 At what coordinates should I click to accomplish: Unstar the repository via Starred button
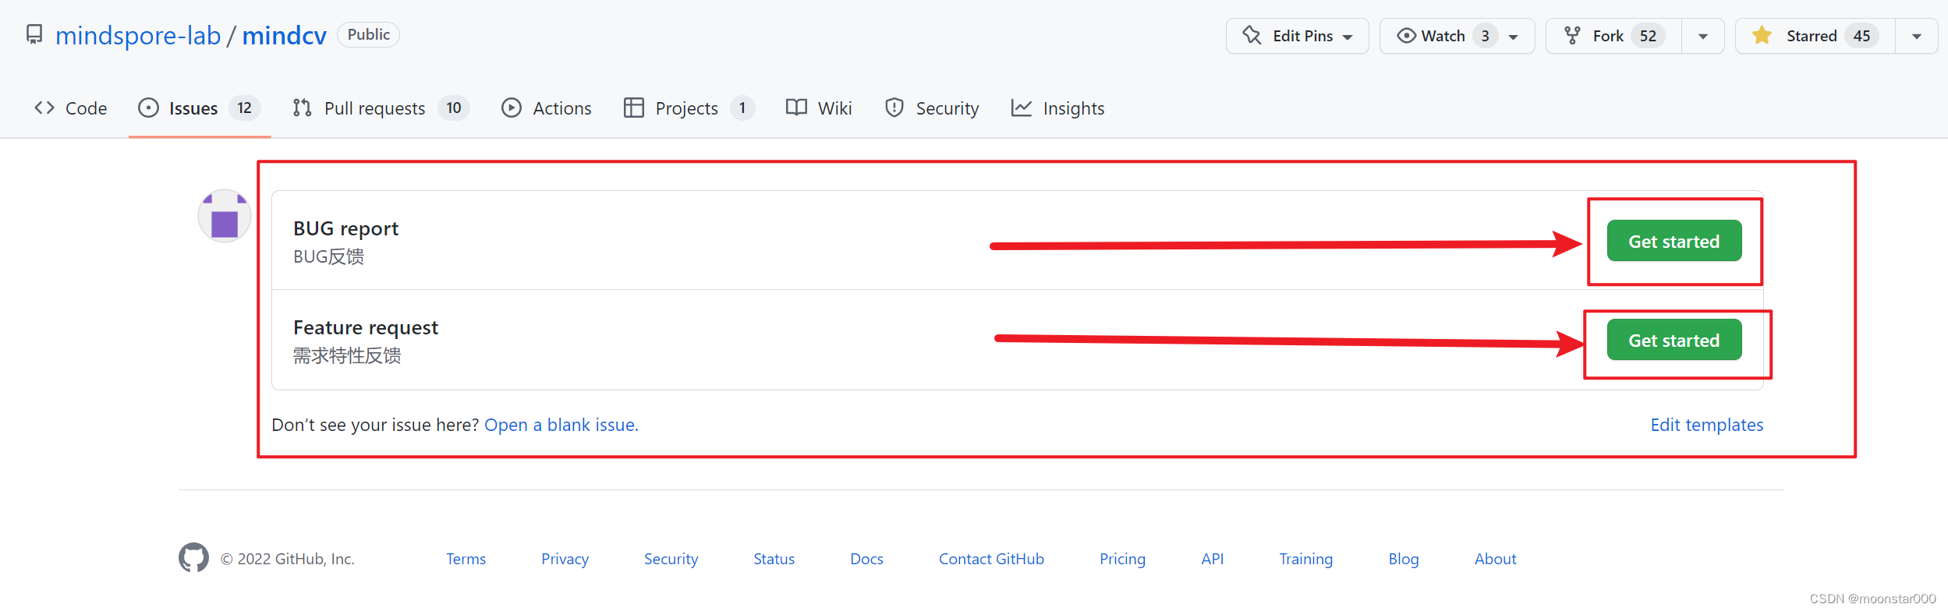coord(1815,36)
